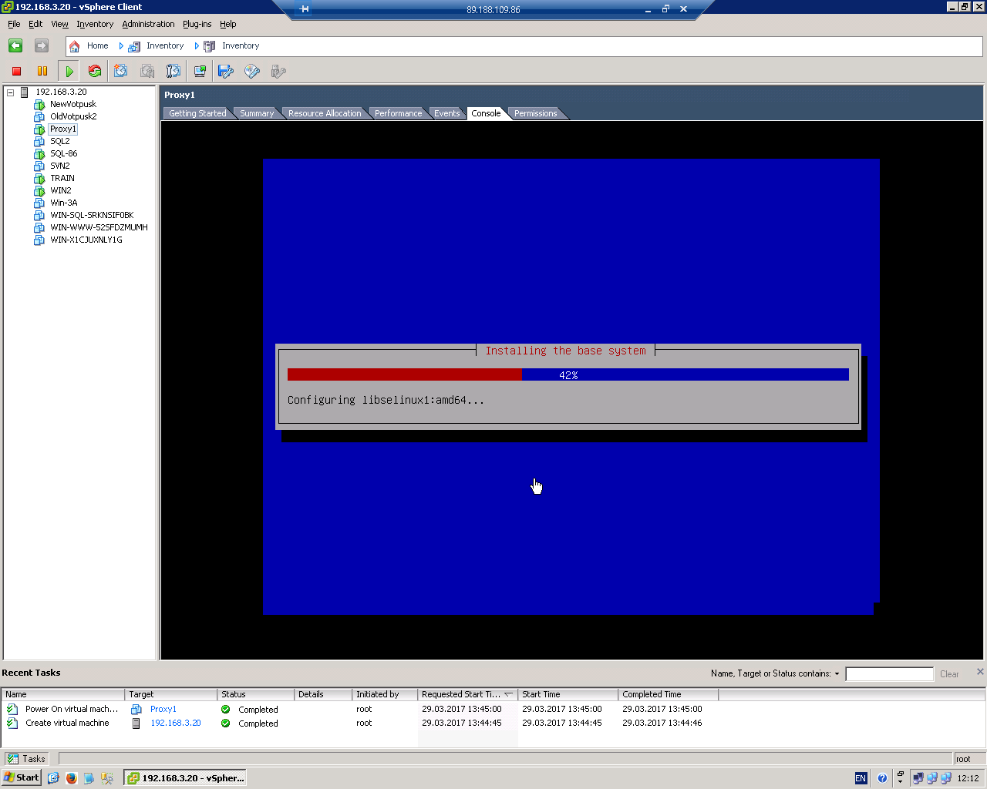This screenshot has width=987, height=789.
Task: Switch to the Performance tab
Action: coord(399,113)
